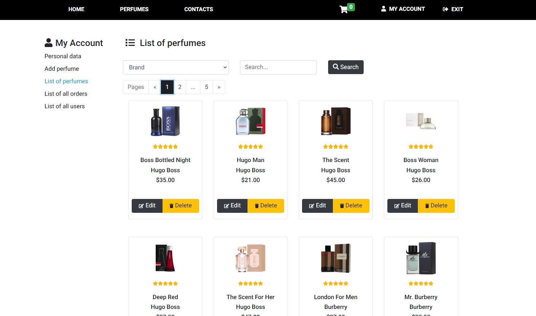Edit Boss Bottled Night perfume

coord(147,206)
